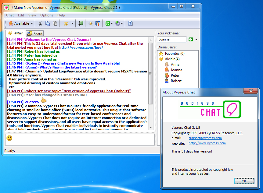Image resolution: width=263 pixels, height=193 pixels.
Task: Select user Anna in the online users list
Action: (x=172, y=65)
